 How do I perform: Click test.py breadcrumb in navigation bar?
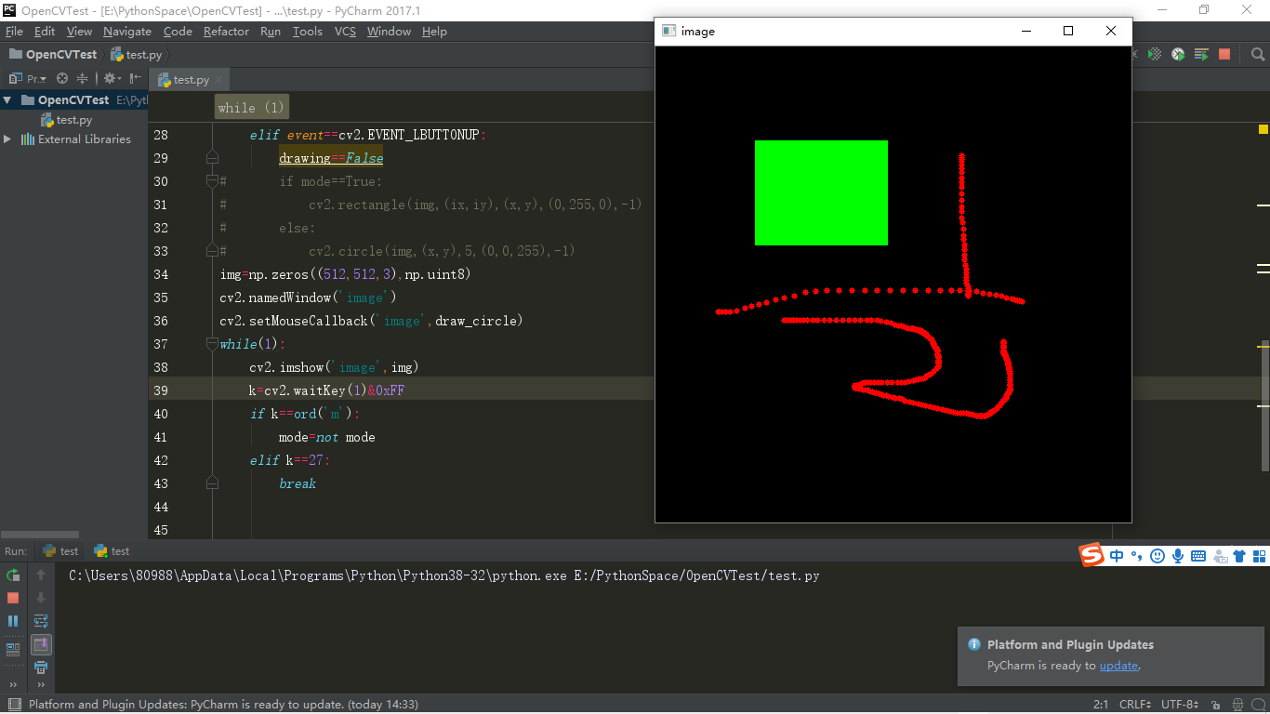[x=136, y=55]
